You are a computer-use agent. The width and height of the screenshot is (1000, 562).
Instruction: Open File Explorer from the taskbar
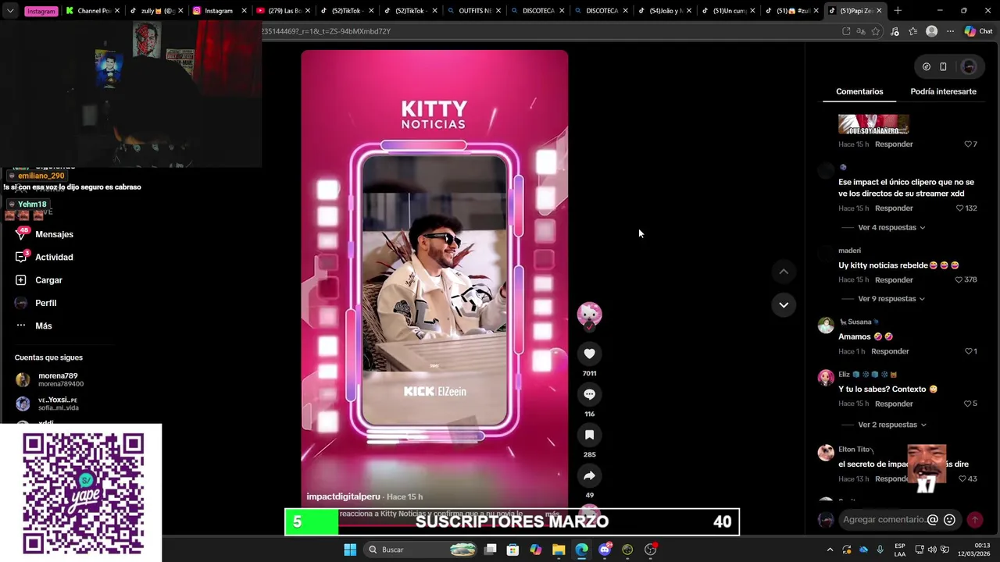559,550
